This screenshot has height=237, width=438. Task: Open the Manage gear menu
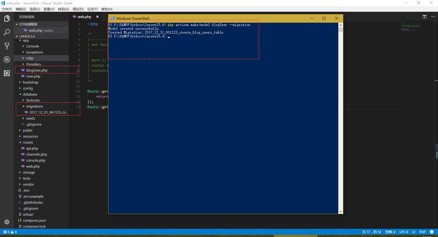coord(7,222)
